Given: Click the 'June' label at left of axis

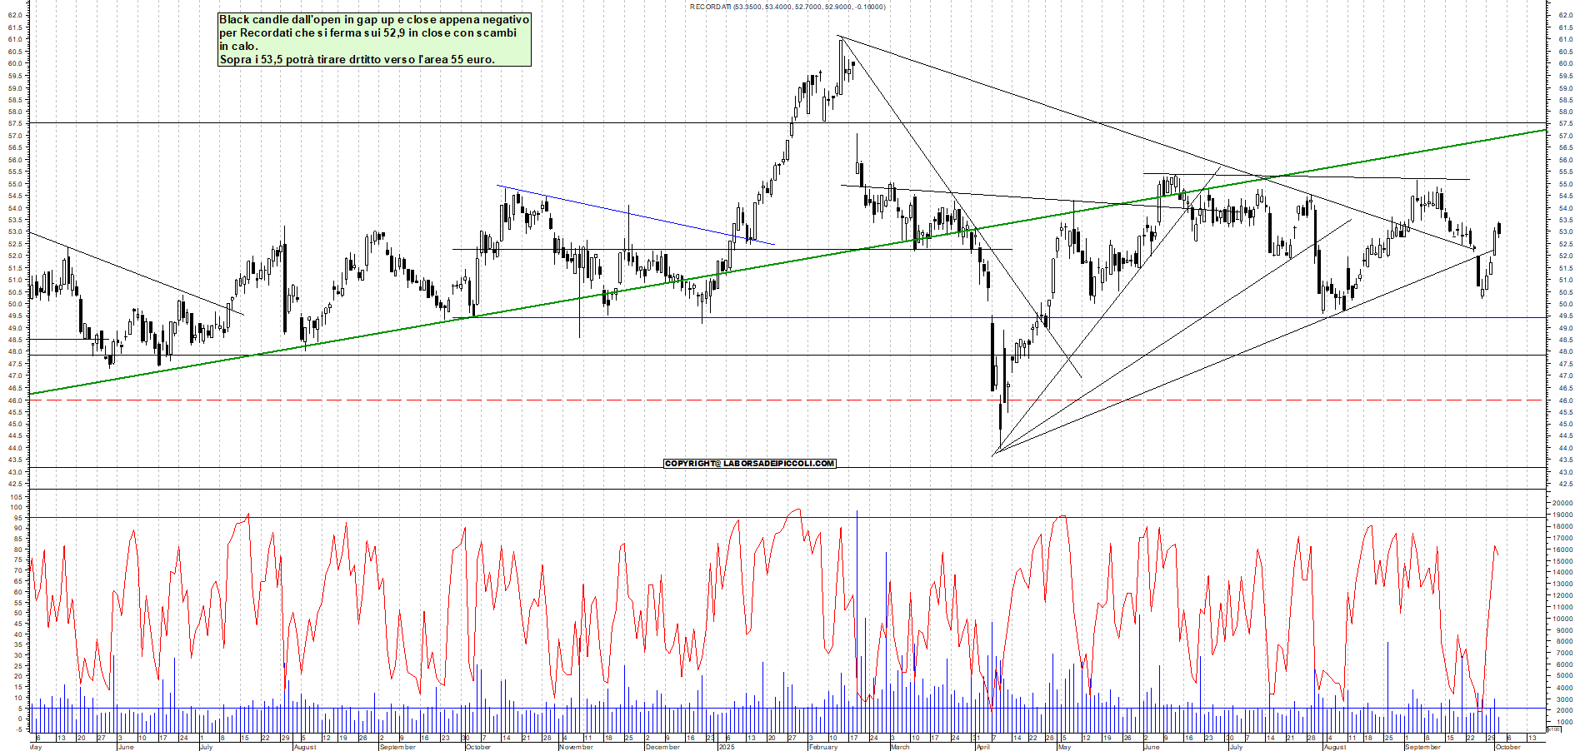Looking at the screenshot, I should (125, 747).
